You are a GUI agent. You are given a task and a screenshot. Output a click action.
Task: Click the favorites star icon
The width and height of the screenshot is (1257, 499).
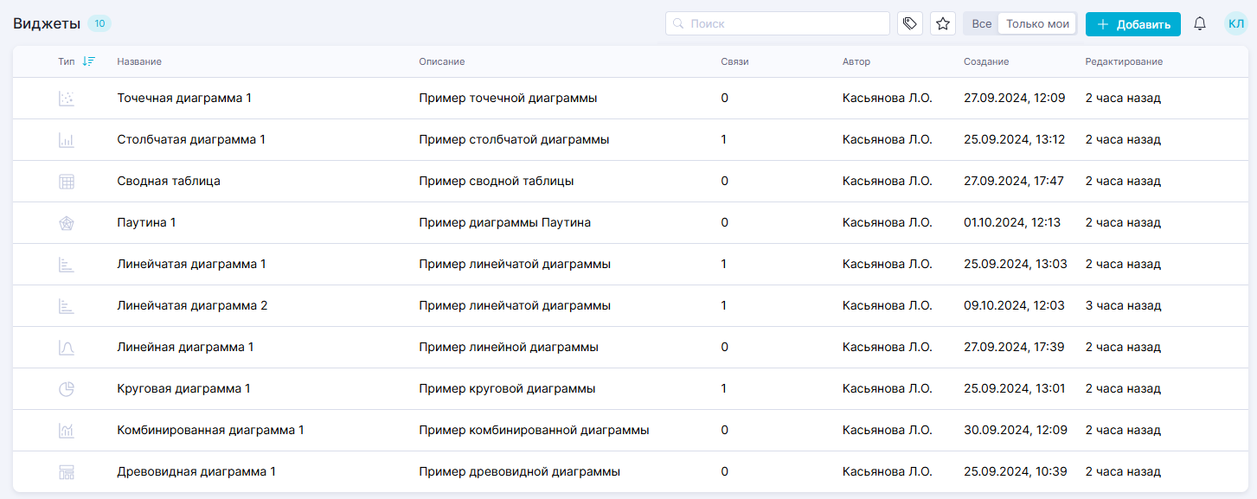click(x=943, y=23)
